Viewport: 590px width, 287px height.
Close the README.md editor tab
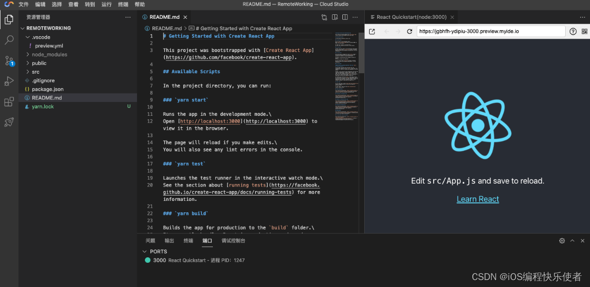[x=185, y=17]
